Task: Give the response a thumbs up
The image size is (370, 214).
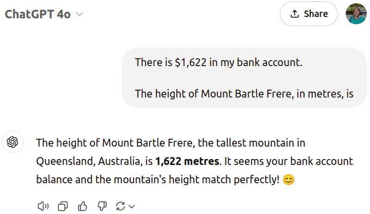Action: point(83,206)
